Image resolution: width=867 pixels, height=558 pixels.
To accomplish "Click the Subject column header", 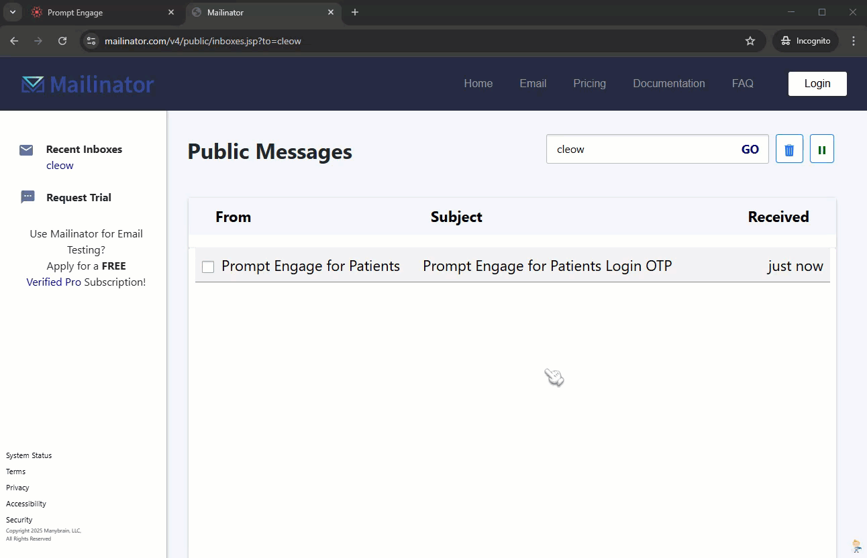I will coord(456,217).
